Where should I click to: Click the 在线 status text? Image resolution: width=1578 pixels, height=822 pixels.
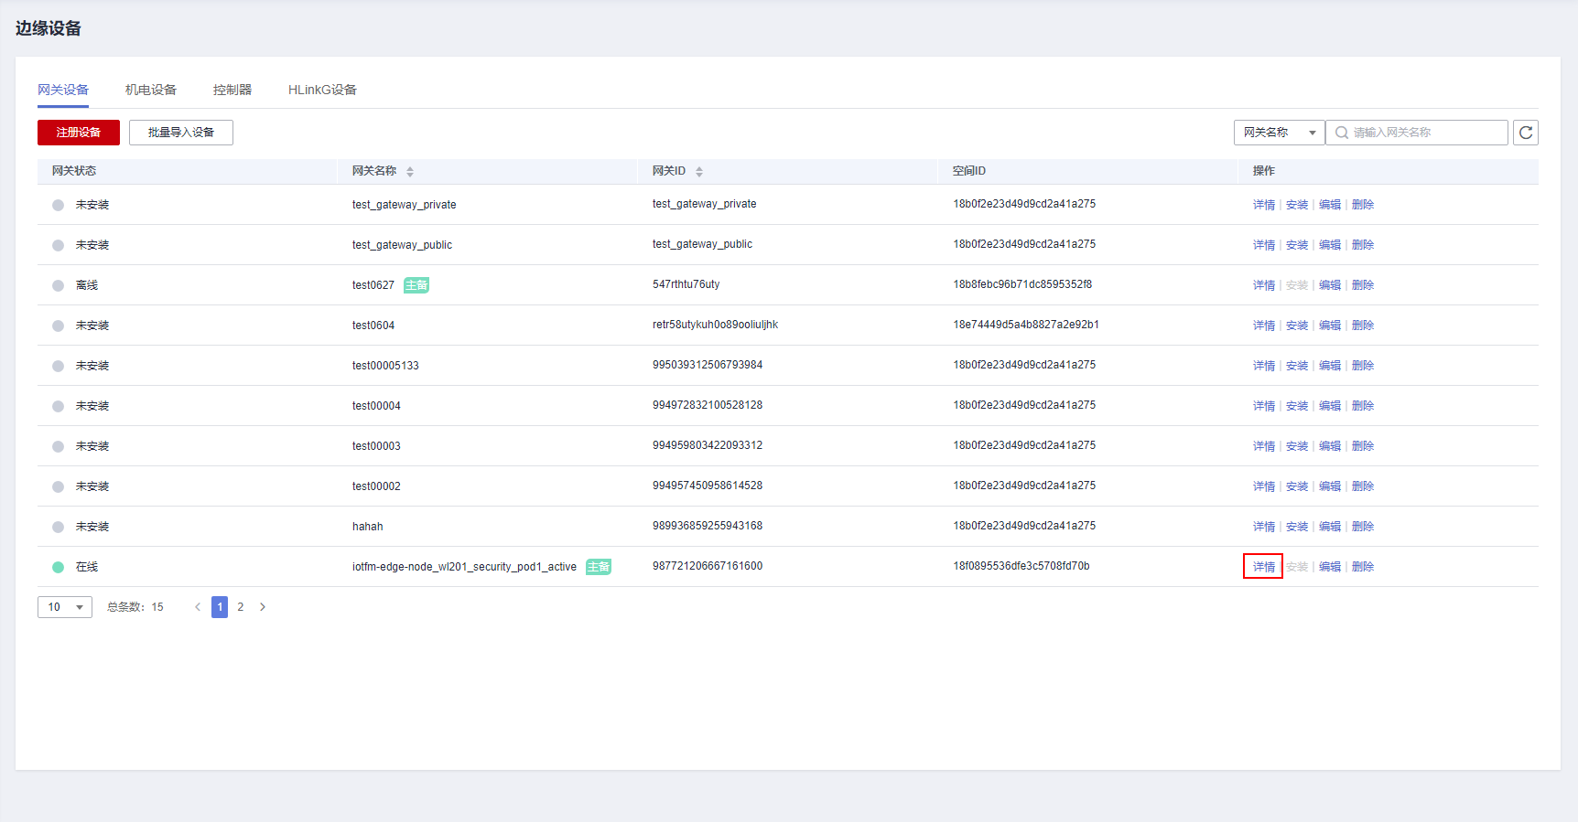[x=87, y=567]
